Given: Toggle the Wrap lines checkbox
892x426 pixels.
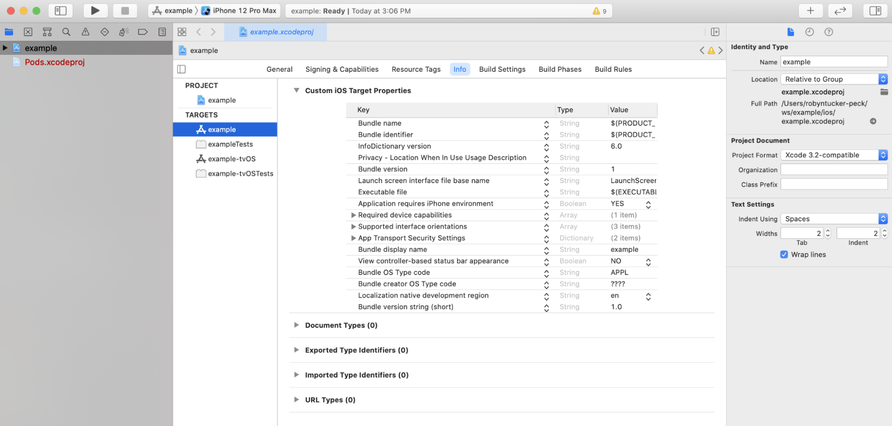Looking at the screenshot, I should tap(784, 254).
